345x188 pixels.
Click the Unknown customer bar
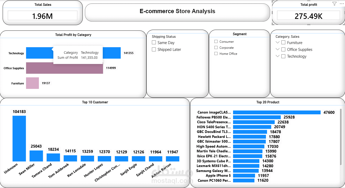coord(19,139)
